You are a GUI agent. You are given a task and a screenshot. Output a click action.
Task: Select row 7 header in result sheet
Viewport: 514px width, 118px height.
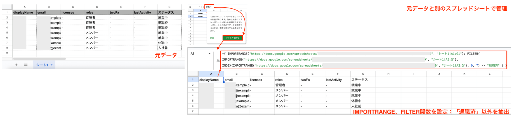coord(193,111)
